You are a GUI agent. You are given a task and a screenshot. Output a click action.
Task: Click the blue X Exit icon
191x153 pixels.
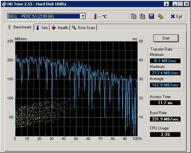pyautogui.click(x=173, y=16)
